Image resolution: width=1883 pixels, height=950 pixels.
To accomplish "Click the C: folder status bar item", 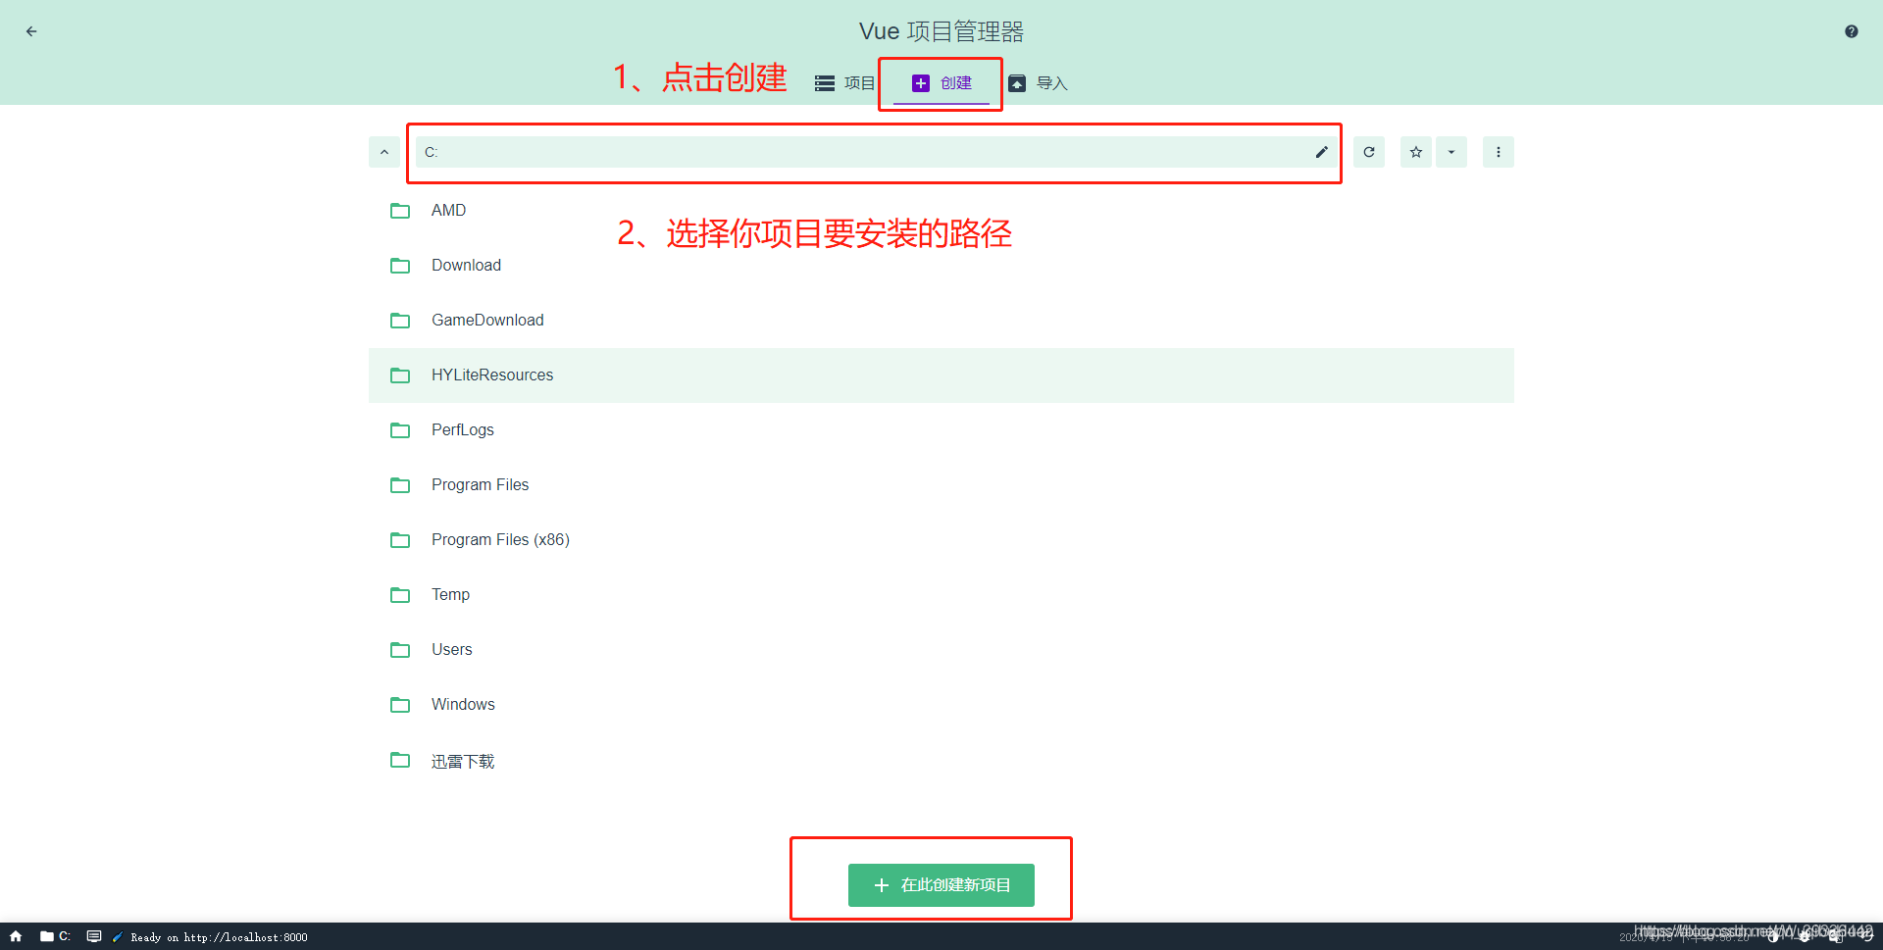I will point(55,936).
